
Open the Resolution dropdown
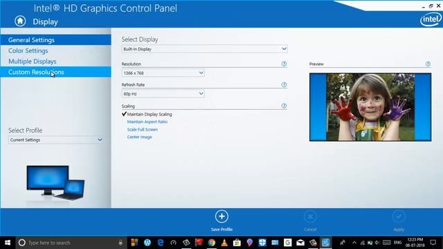point(163,73)
